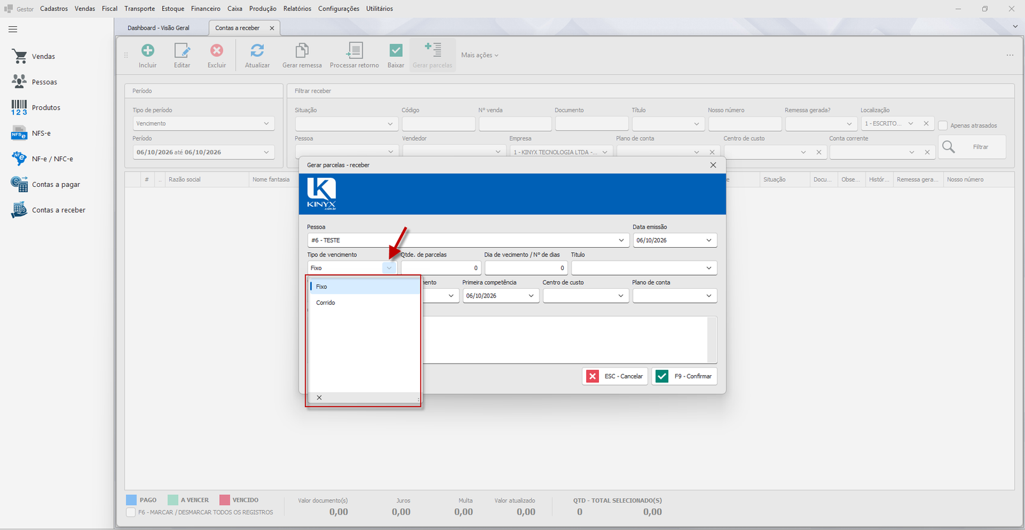Click the Gerar remessa icon

click(302, 51)
